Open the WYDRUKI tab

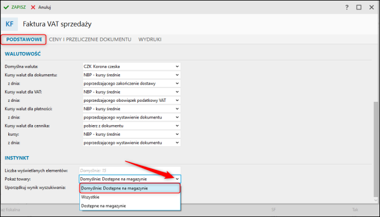coord(150,39)
